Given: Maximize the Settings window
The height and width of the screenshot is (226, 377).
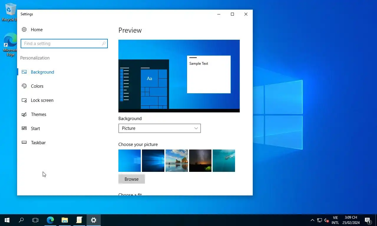Looking at the screenshot, I should 232,14.
